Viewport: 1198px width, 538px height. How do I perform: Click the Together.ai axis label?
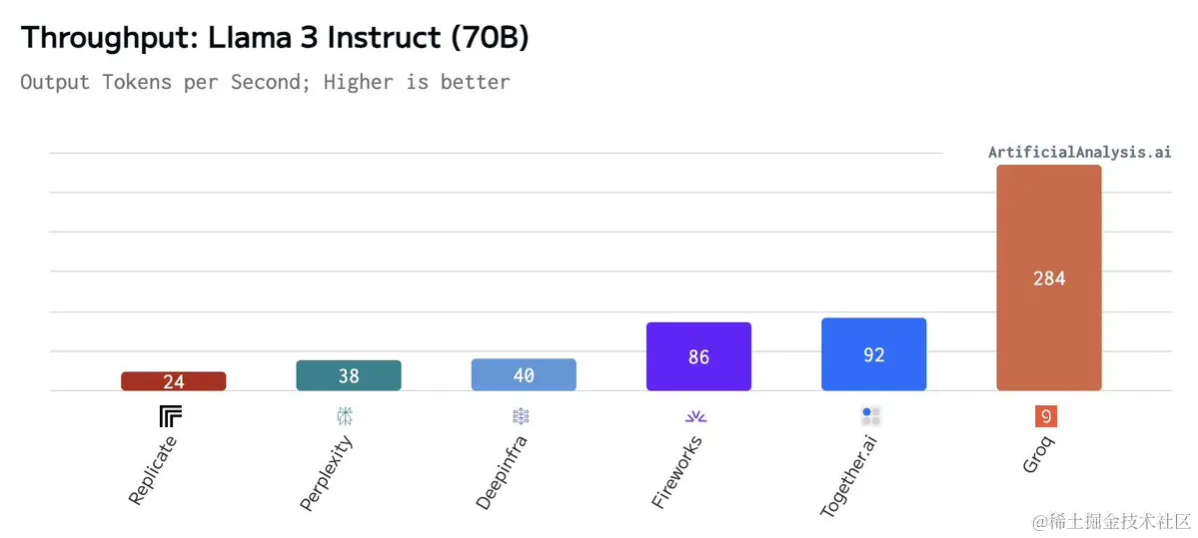(850, 477)
